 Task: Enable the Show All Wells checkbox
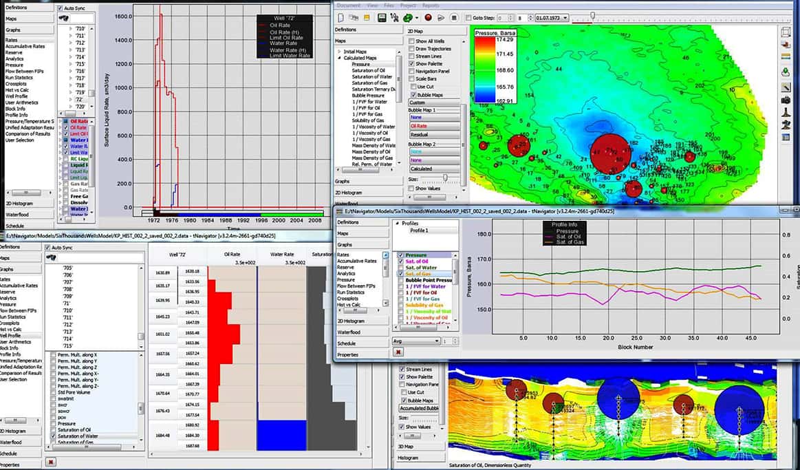411,41
